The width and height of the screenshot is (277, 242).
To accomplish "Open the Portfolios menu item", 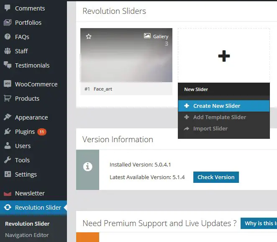I will 28,23.
